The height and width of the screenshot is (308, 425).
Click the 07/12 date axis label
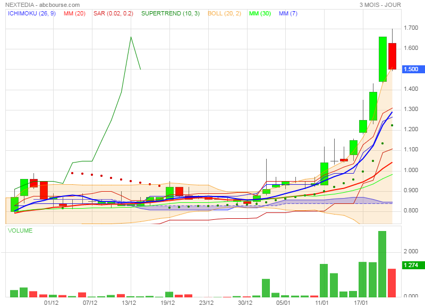[90, 303]
